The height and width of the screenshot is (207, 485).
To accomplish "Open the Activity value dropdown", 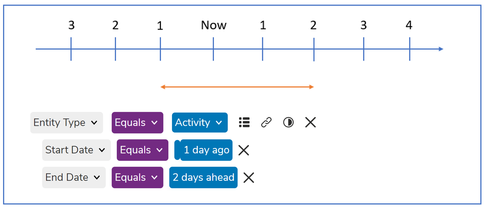I will point(199,123).
